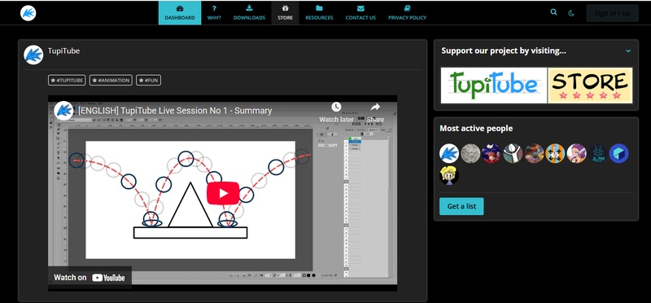Toggle dark mode moon icon
Image resolution: width=651 pixels, height=303 pixels.
[x=571, y=13]
